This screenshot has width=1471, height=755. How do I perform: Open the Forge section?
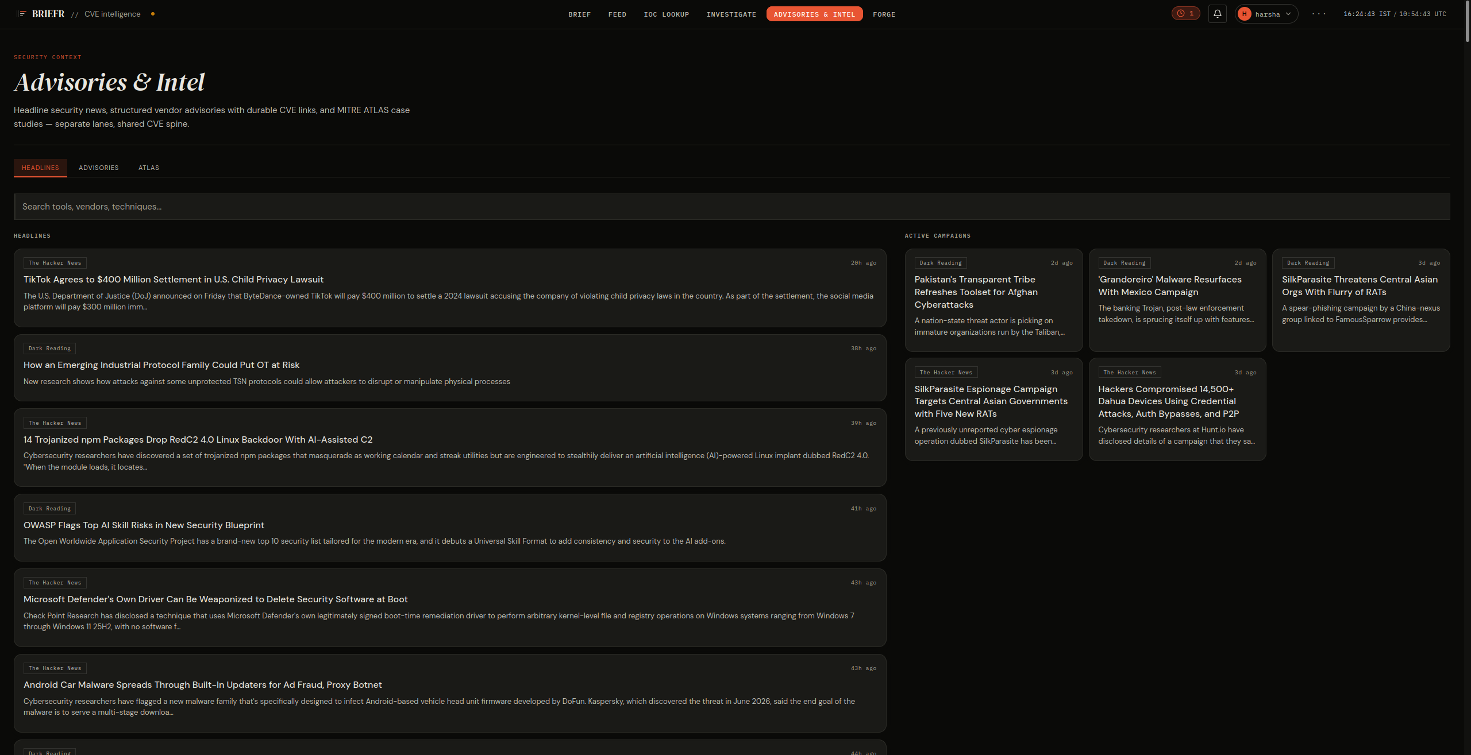[x=884, y=14]
